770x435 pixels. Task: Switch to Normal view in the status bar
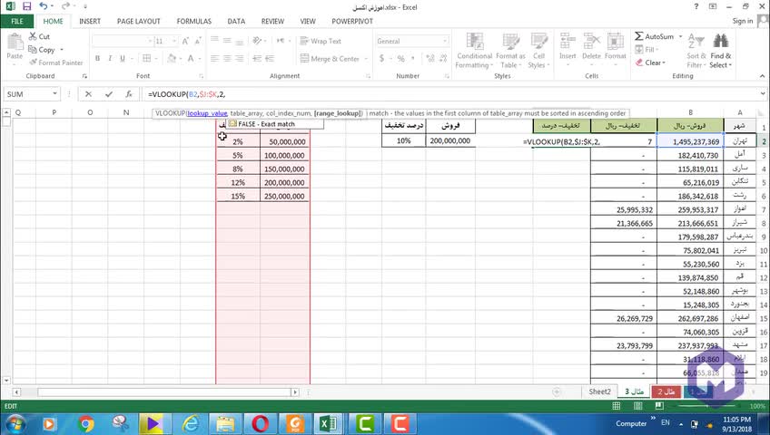click(617, 406)
